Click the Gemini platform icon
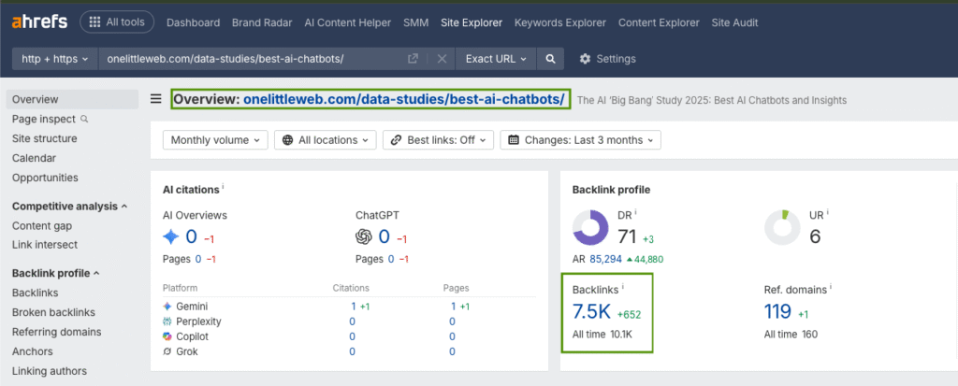Image resolution: width=958 pixels, height=386 pixels. pyautogui.click(x=167, y=306)
